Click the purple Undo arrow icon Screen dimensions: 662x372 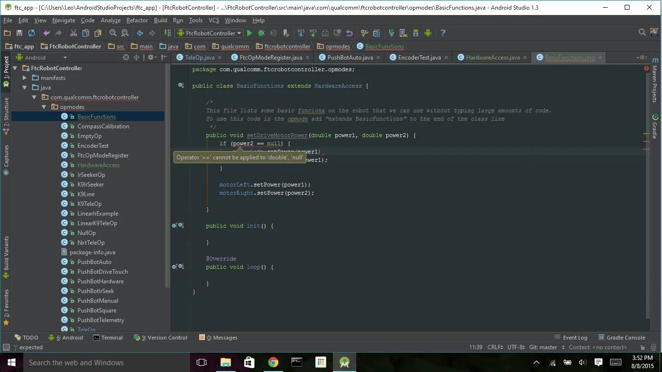point(47,33)
